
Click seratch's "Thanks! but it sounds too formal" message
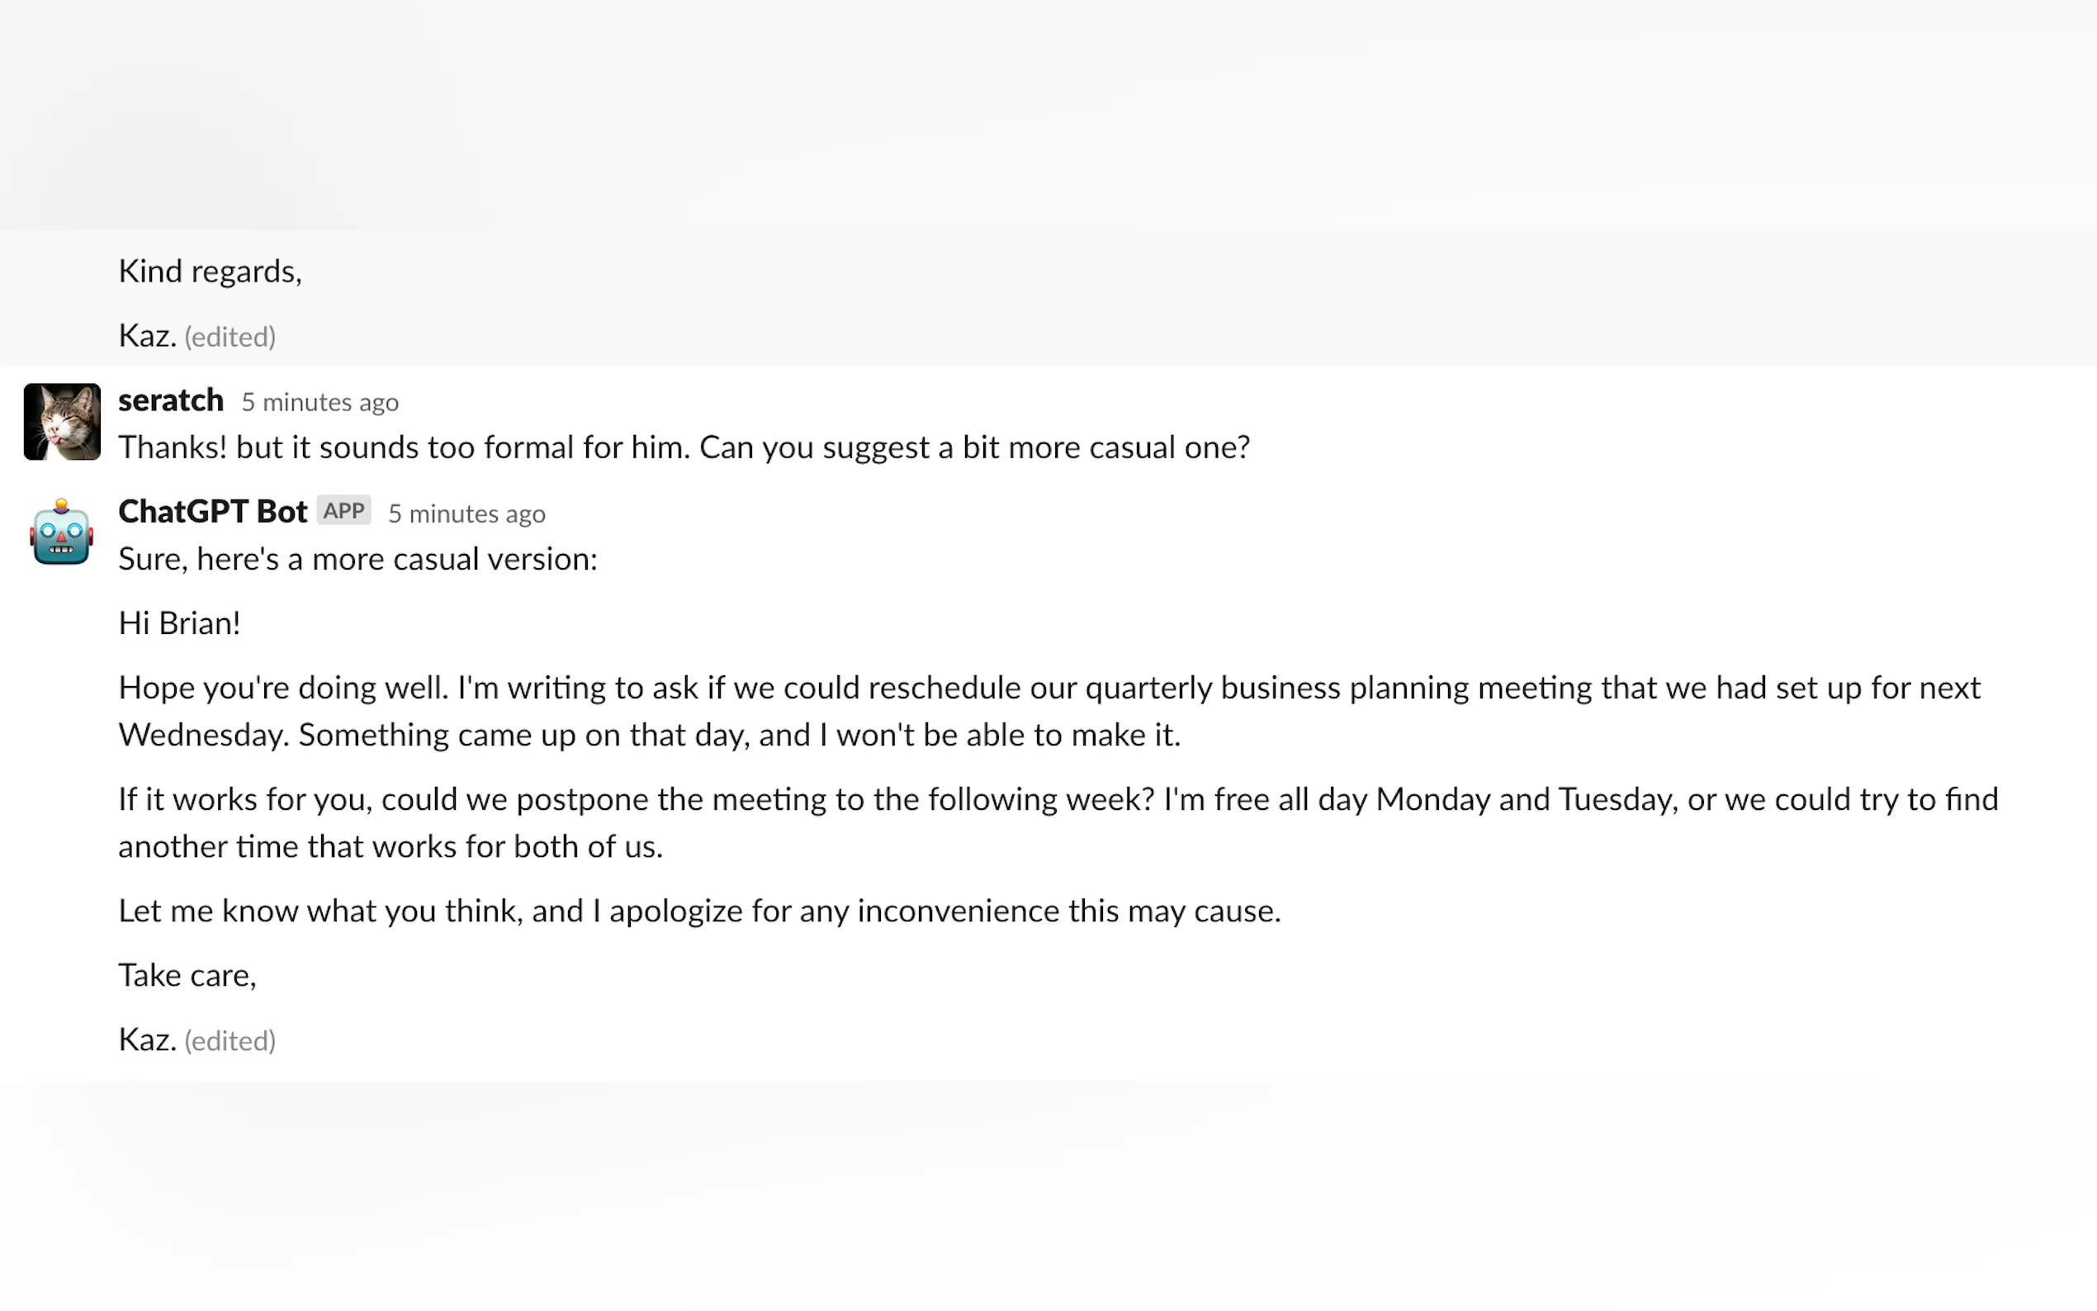tap(683, 447)
